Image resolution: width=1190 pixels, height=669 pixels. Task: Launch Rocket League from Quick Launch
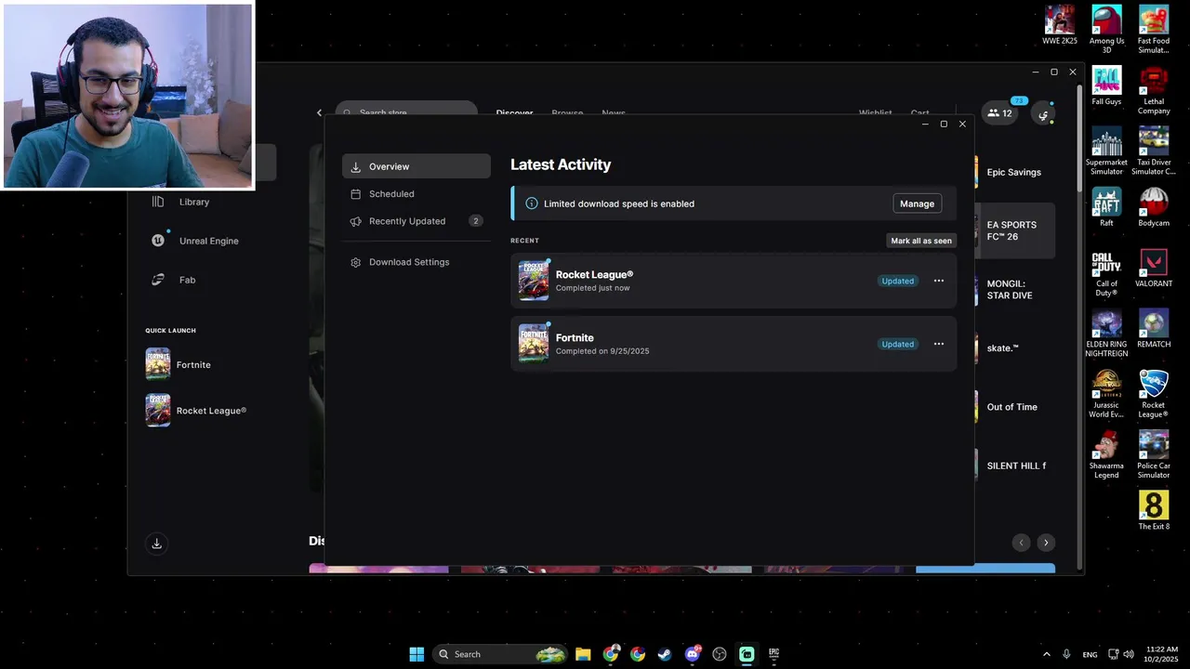[x=211, y=411]
